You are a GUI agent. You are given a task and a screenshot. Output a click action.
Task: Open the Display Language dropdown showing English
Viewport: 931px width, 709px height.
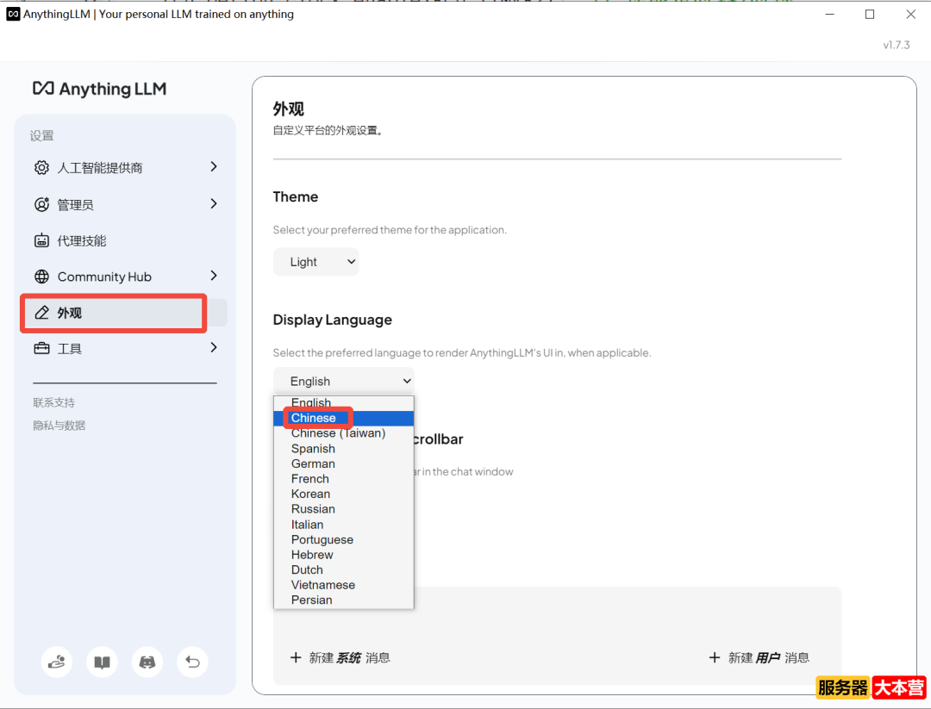344,381
